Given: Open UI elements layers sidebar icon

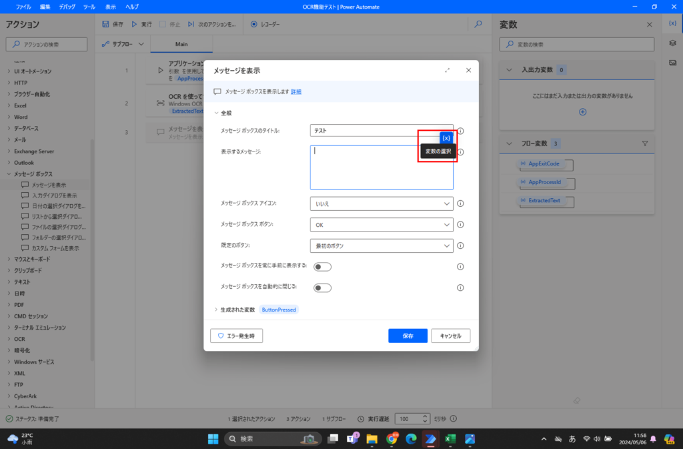Looking at the screenshot, I should (672, 43).
